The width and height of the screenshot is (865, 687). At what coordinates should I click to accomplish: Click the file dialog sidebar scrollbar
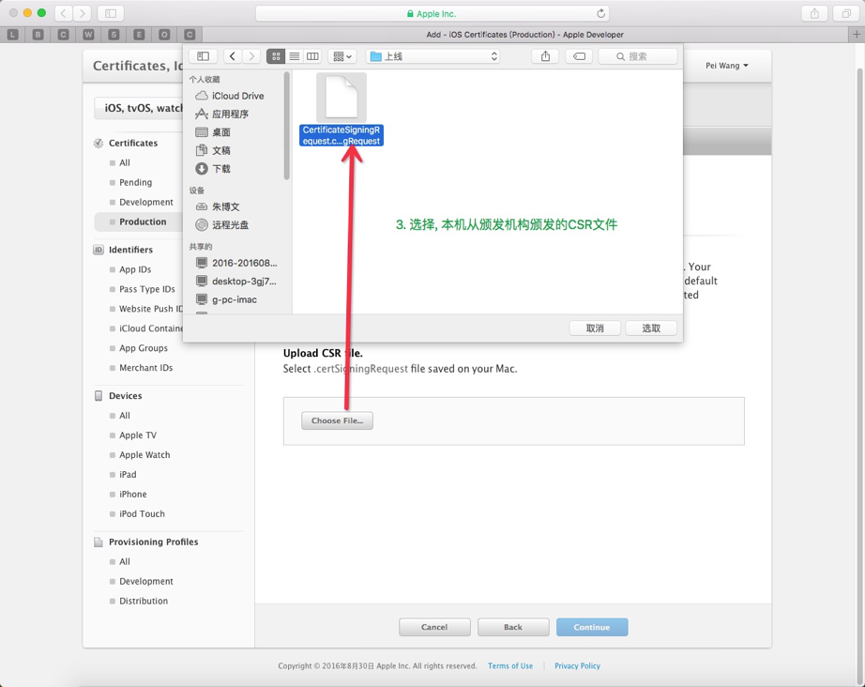point(287,126)
